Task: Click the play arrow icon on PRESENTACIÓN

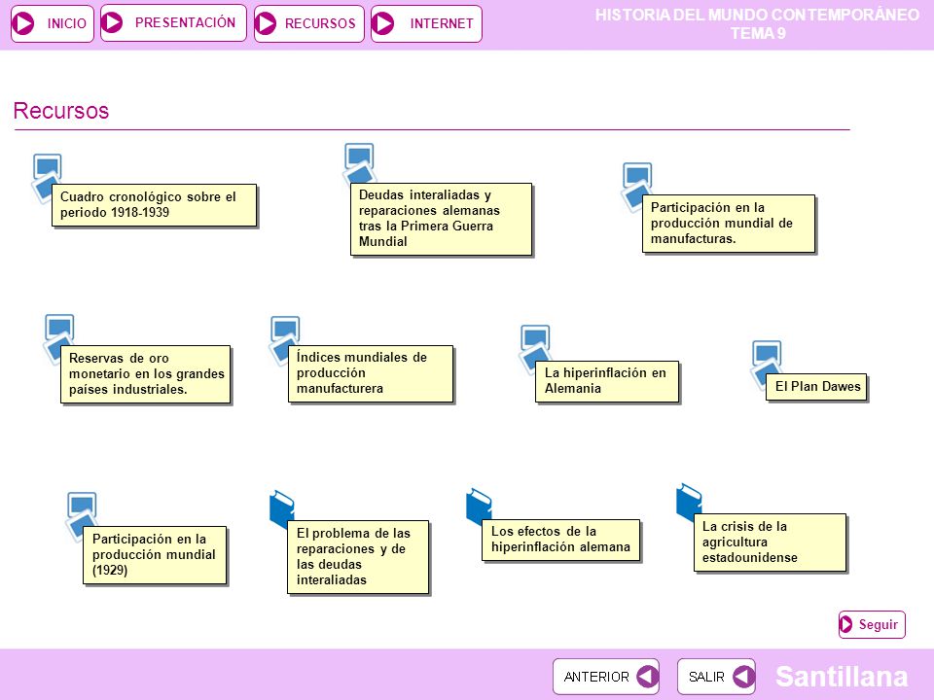Action: 112,22
